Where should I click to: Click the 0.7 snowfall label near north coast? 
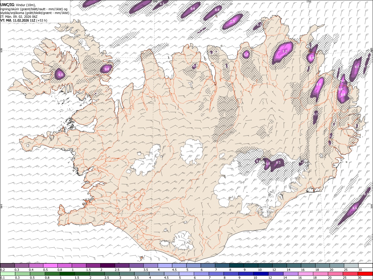coord(246,55)
